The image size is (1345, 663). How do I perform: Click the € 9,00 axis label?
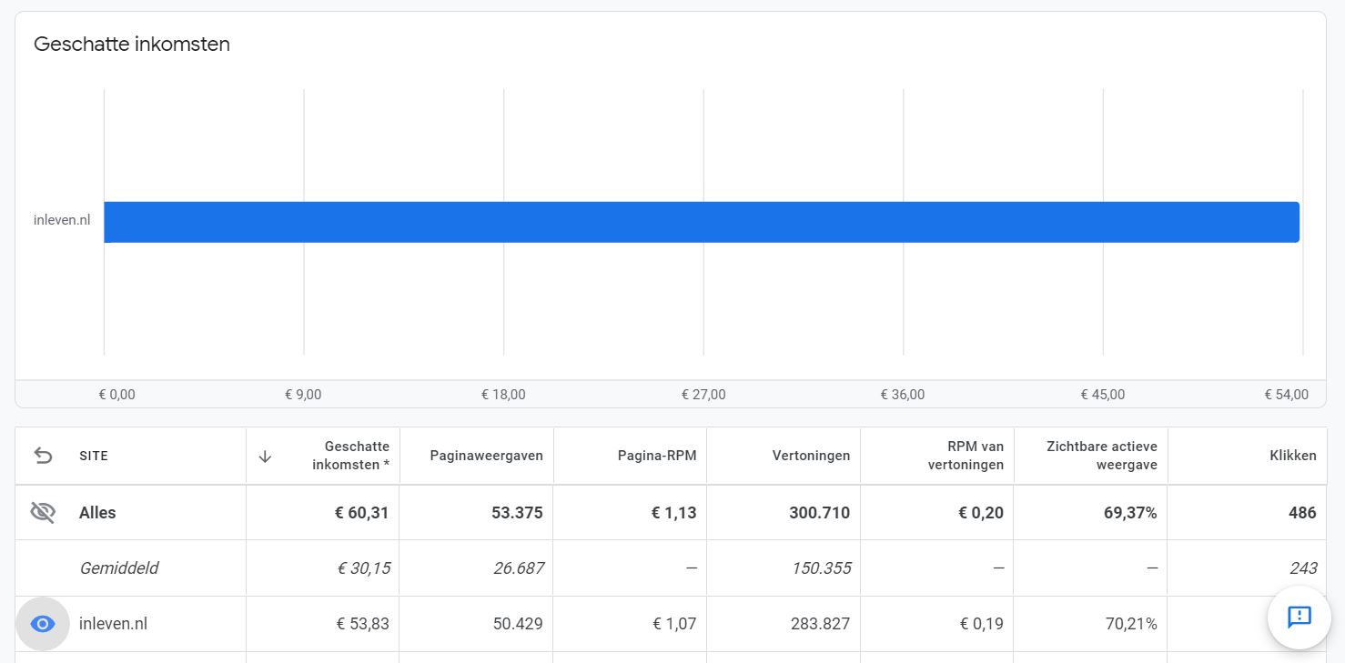303,395
